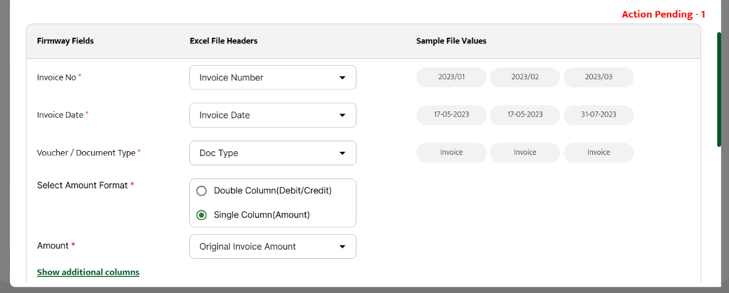The width and height of the screenshot is (729, 293).
Task: Expand the Original Invoice Amount dropdown
Action: 272,247
